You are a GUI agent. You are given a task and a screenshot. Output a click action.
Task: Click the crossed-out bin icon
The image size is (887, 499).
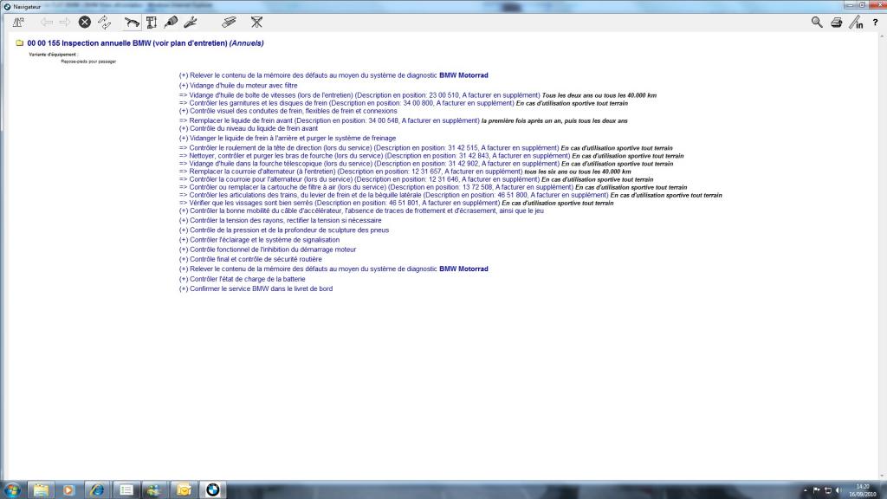(256, 22)
